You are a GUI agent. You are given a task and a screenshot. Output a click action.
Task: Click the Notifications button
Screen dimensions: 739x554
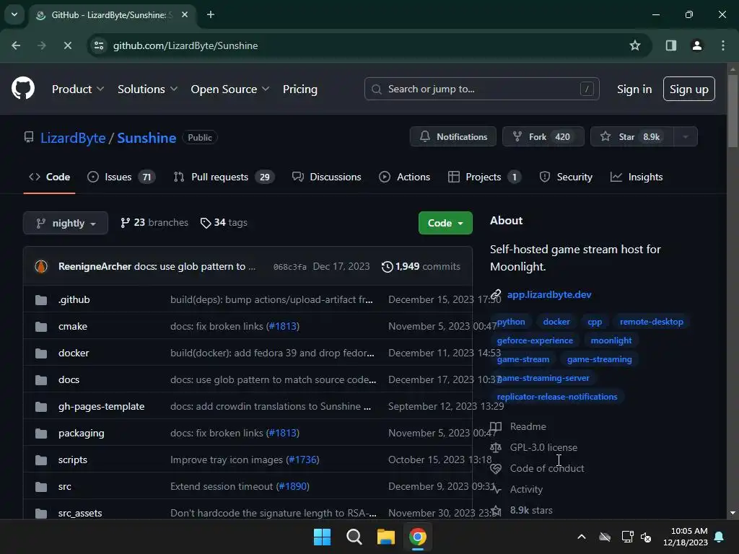pos(453,136)
